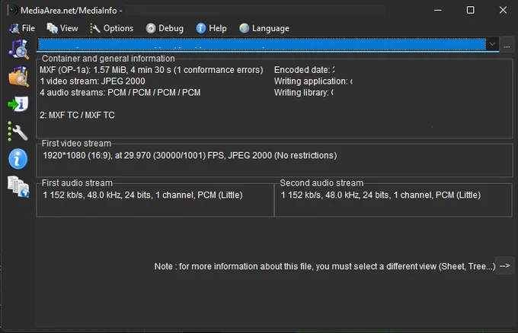
Task: Click the '4 audio streams: PCM' line
Action: click(120, 92)
